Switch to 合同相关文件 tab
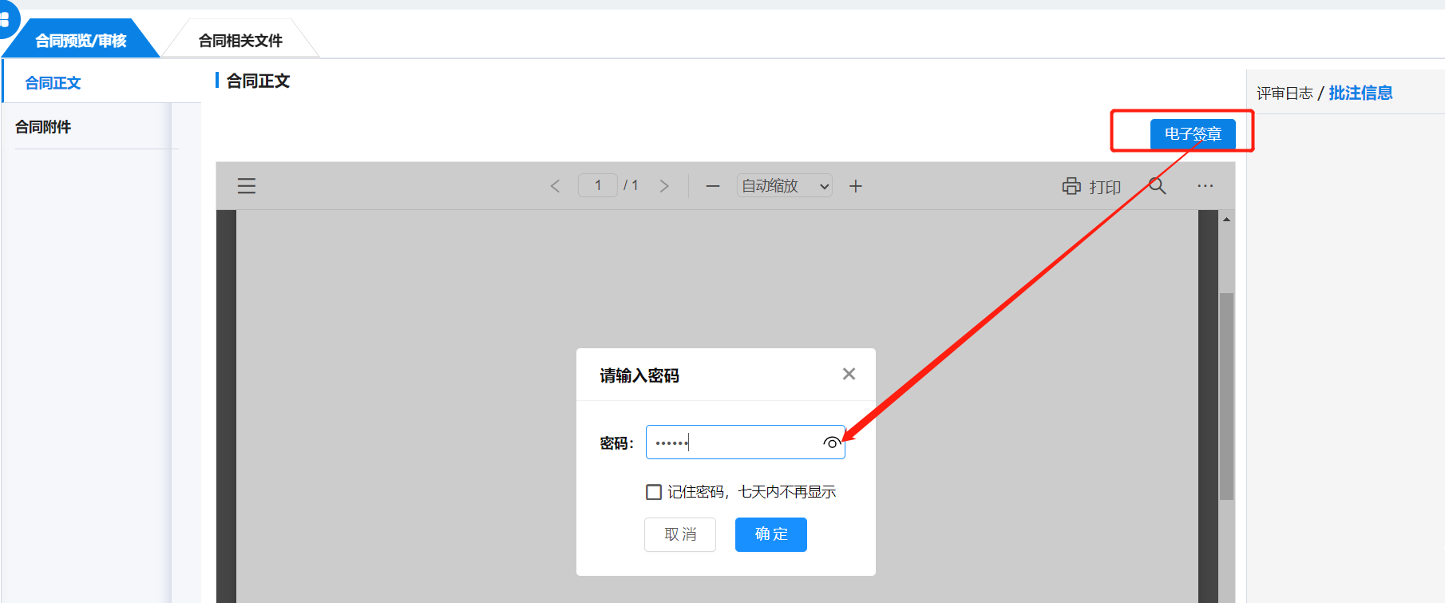The width and height of the screenshot is (1445, 603). coord(240,41)
